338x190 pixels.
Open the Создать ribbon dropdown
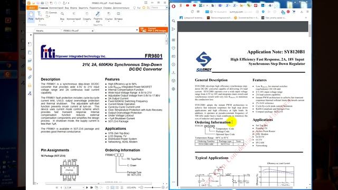(87, 16)
